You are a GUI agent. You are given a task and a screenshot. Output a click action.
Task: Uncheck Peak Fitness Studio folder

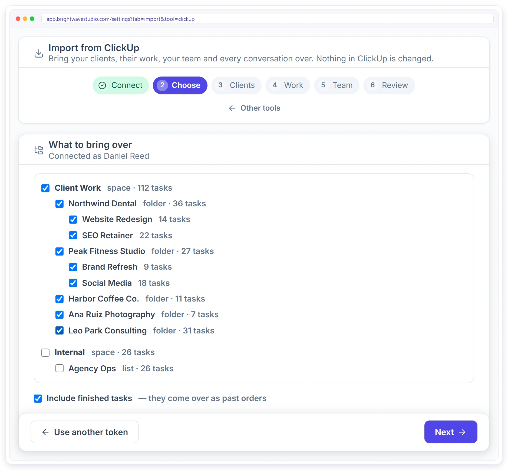pyautogui.click(x=60, y=251)
